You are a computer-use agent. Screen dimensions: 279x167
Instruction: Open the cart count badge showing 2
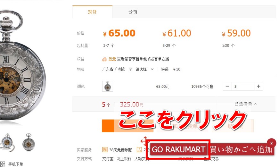pos(271,143)
